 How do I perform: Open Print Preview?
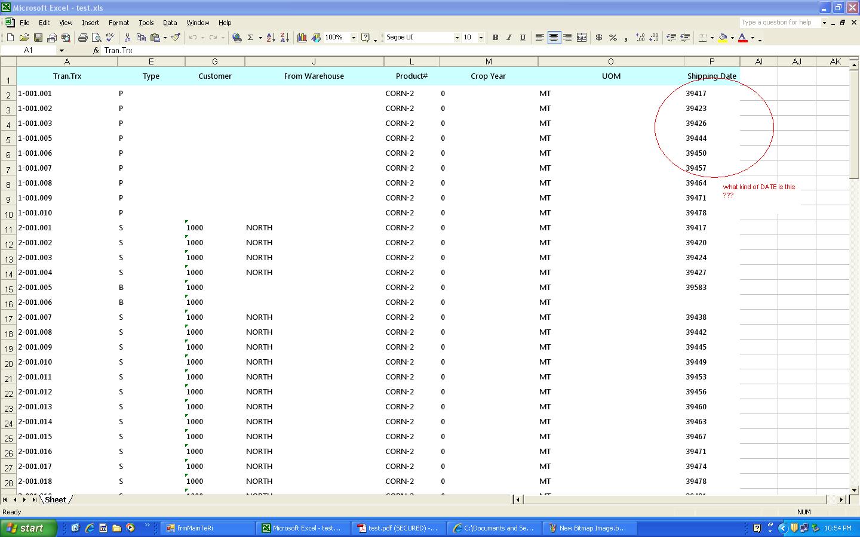click(x=97, y=38)
